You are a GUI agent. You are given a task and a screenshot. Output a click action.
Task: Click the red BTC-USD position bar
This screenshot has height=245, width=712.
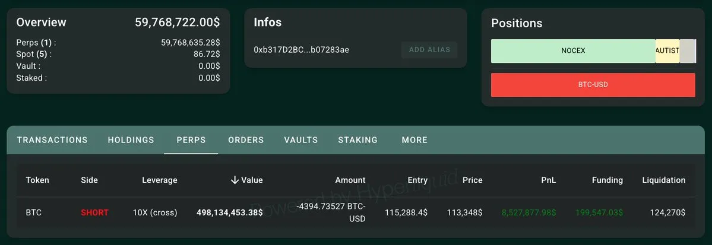(x=593, y=85)
